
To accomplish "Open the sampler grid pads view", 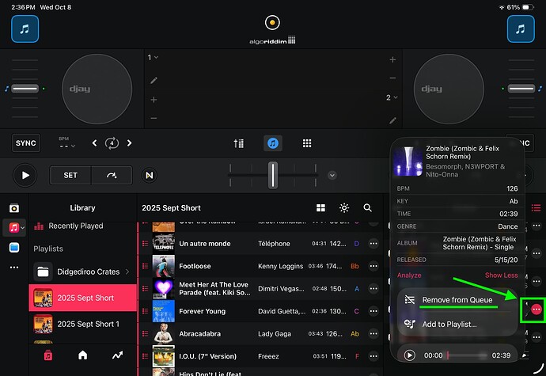I will [307, 143].
